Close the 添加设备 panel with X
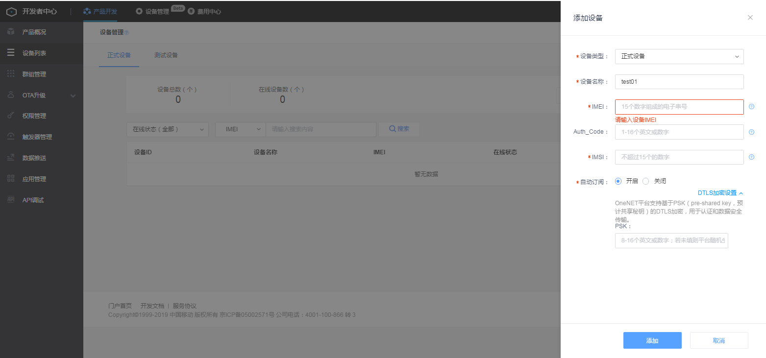This screenshot has height=358, width=766. (750, 18)
